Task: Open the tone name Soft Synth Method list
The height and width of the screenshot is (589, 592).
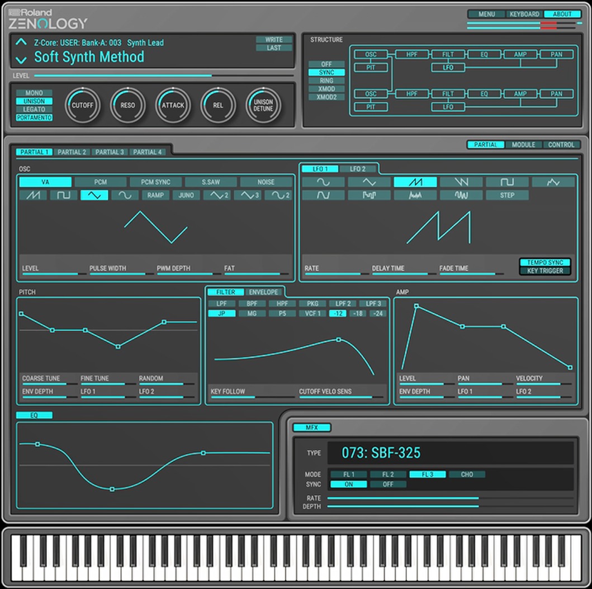Action: [89, 57]
